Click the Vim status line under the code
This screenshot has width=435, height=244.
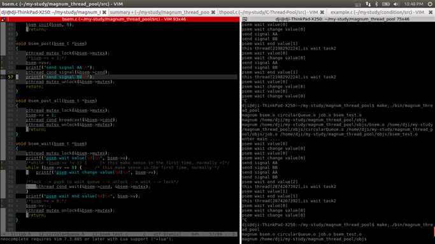119,234
